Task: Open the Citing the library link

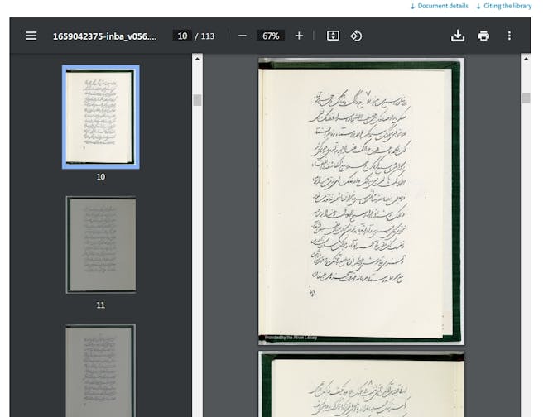Action: pos(504,6)
